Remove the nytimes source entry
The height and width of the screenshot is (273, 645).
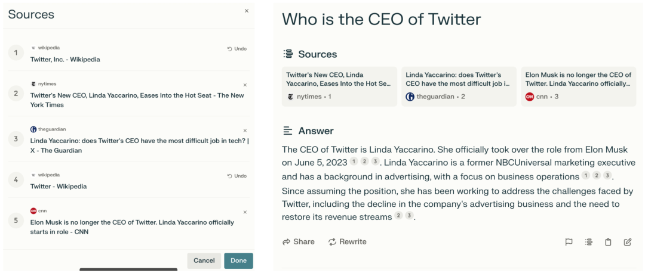245,85
